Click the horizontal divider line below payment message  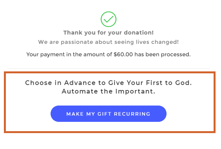pyautogui.click(x=109, y=68)
